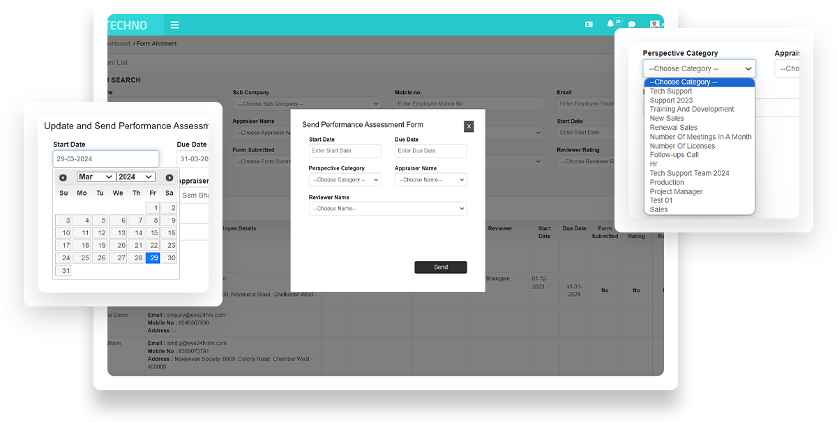Select Tech Support from category list
This screenshot has height=423, width=837.
coord(670,91)
